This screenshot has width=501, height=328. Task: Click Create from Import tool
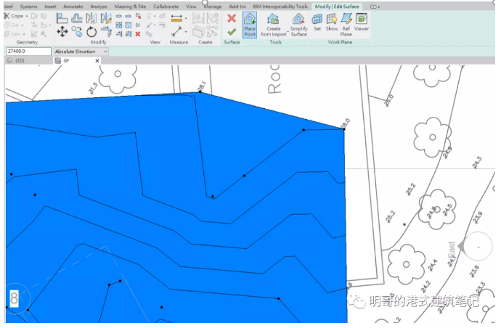[x=273, y=25]
